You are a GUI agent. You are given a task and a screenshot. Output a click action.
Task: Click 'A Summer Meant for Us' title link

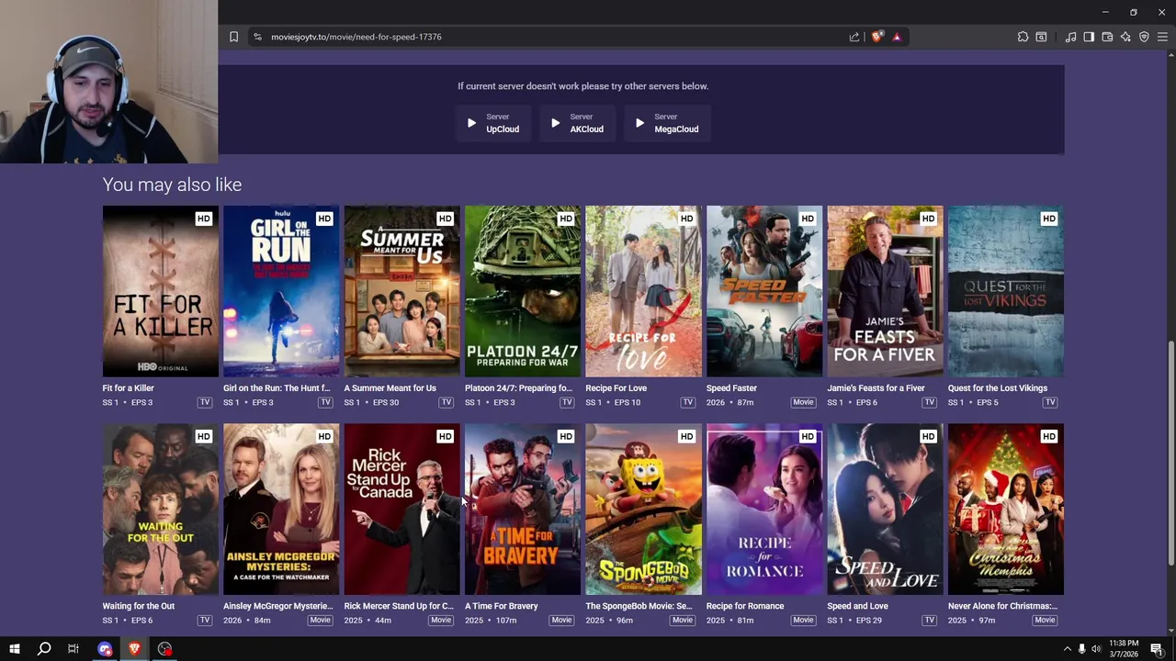click(390, 388)
